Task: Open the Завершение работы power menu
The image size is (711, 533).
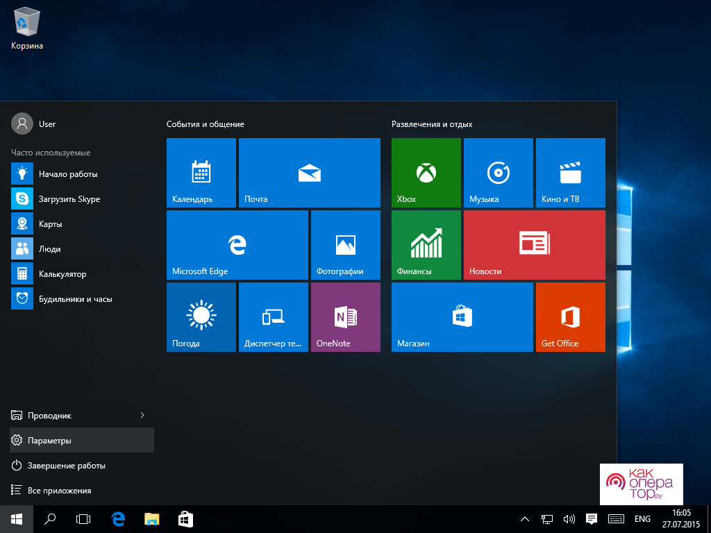Action: pos(66,465)
